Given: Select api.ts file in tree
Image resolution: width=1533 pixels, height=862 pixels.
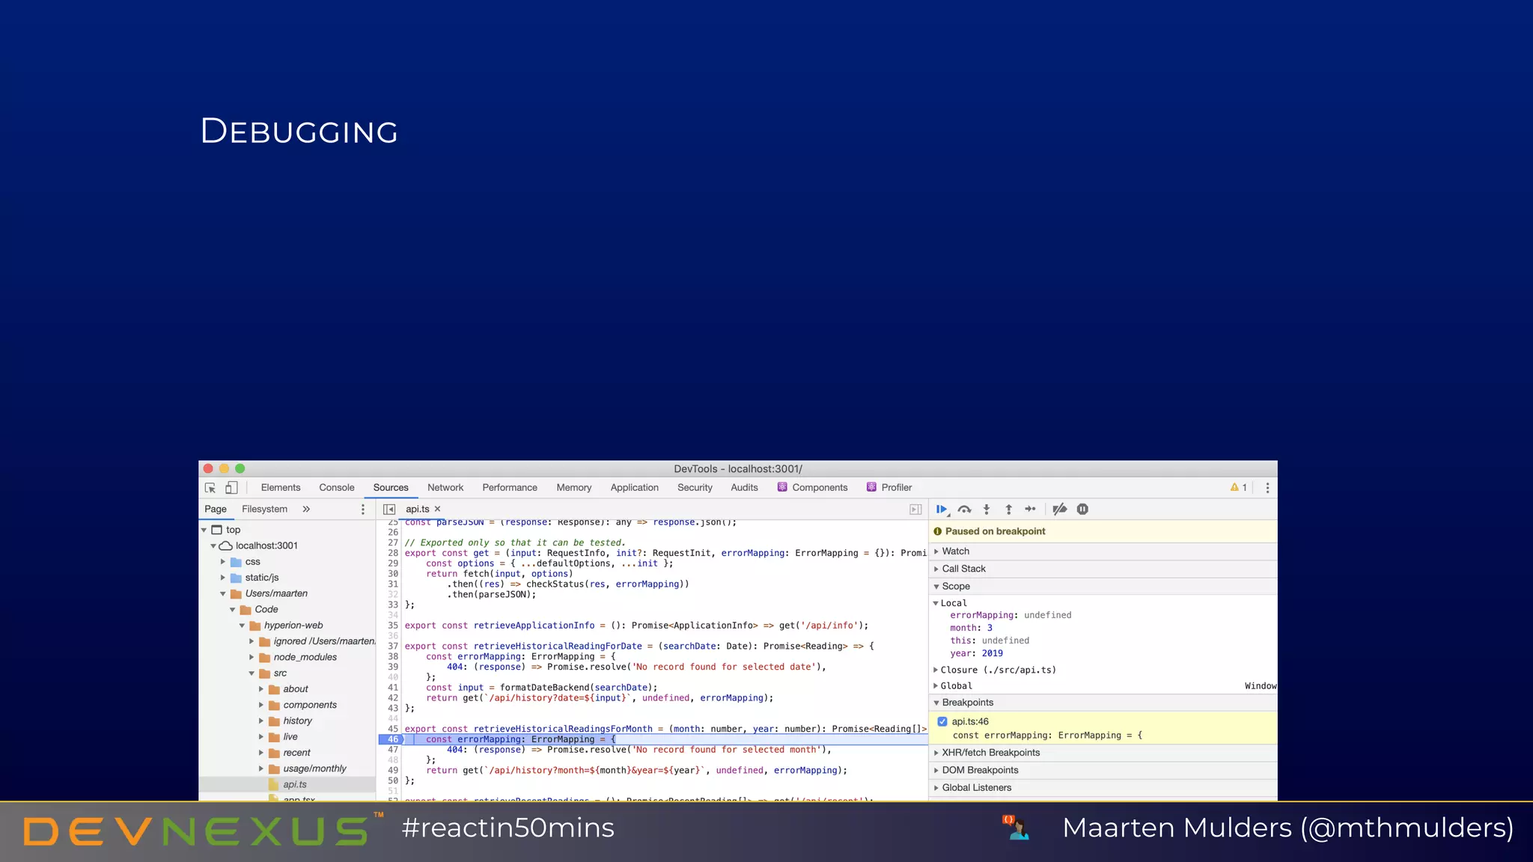Looking at the screenshot, I should (x=295, y=785).
